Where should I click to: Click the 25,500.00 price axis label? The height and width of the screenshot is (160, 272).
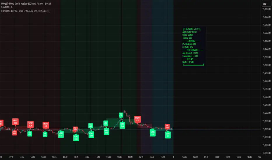tap(266, 65)
